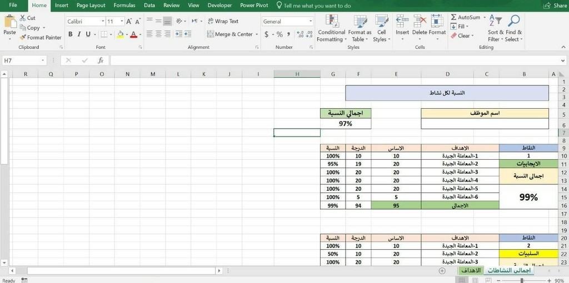Apply comma style format
Screen dimensions: 569x283
(288, 34)
